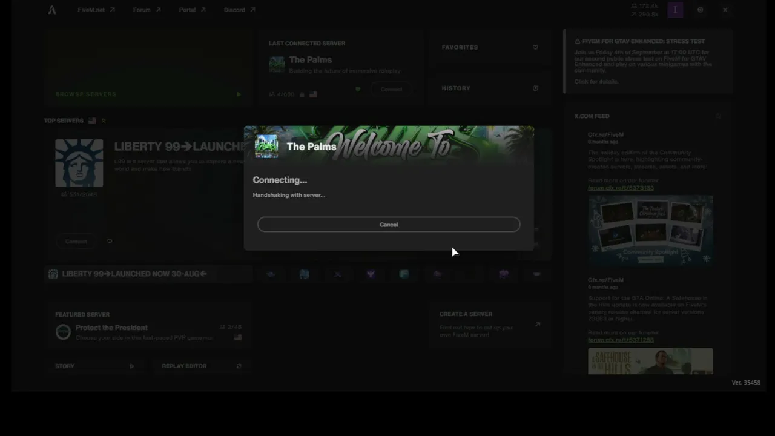
Task: Click the X.com Feed icon in the header
Action: click(x=719, y=116)
